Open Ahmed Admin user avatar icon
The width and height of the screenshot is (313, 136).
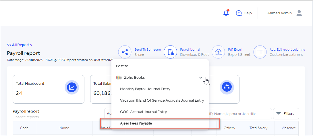[x=299, y=13]
